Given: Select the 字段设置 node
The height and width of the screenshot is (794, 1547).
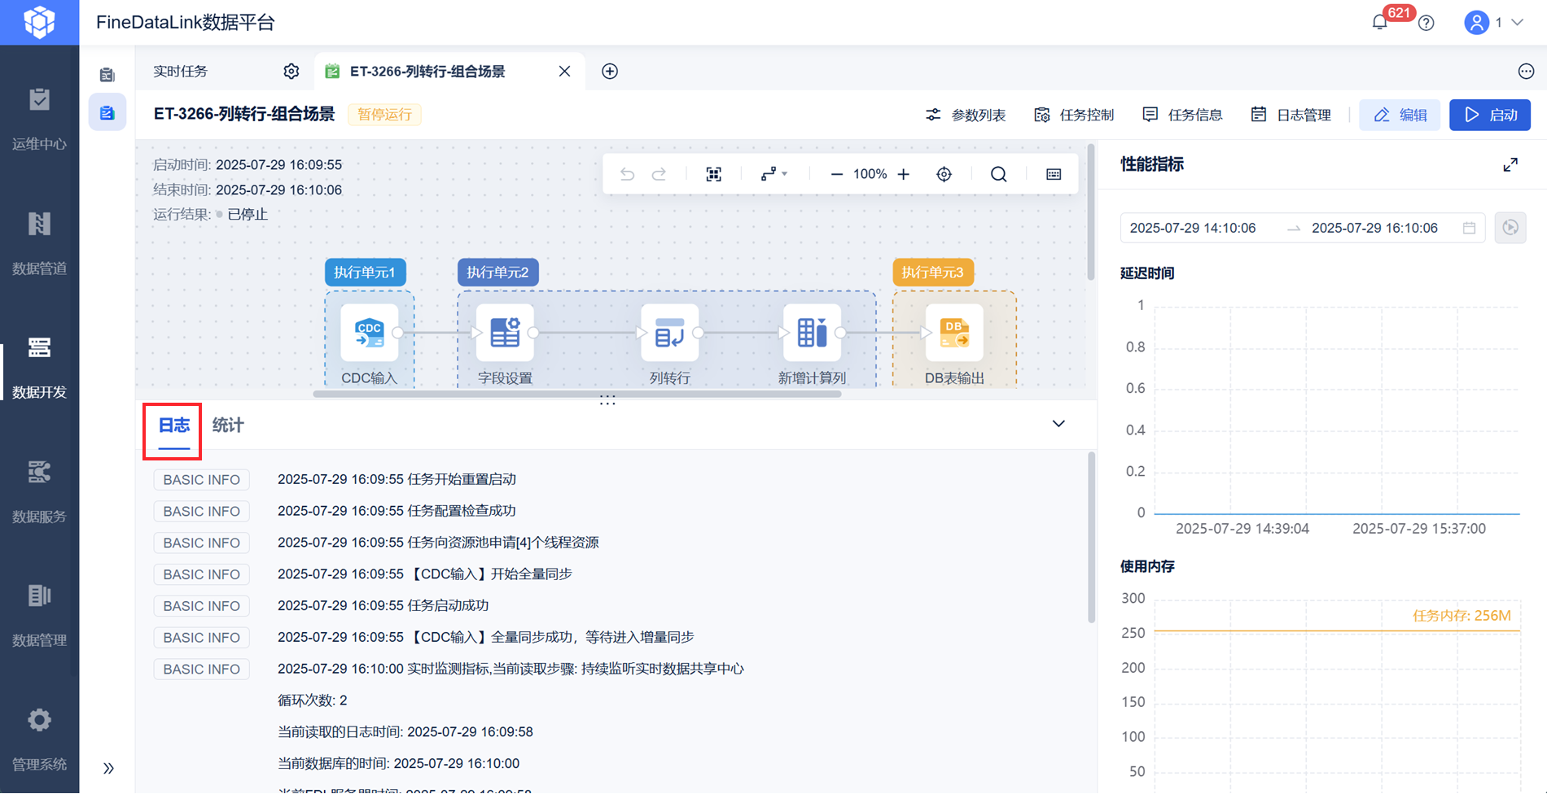Looking at the screenshot, I should pyautogui.click(x=505, y=333).
